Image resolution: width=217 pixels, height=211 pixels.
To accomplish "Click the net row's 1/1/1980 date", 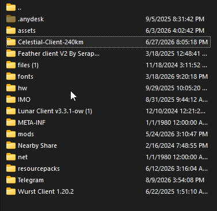I will [177, 157].
